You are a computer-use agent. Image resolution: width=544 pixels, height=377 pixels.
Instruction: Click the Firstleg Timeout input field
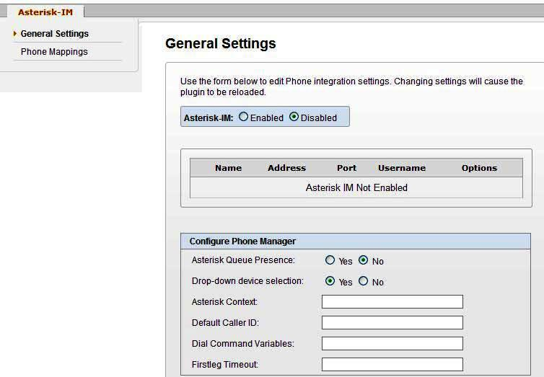[x=392, y=364]
